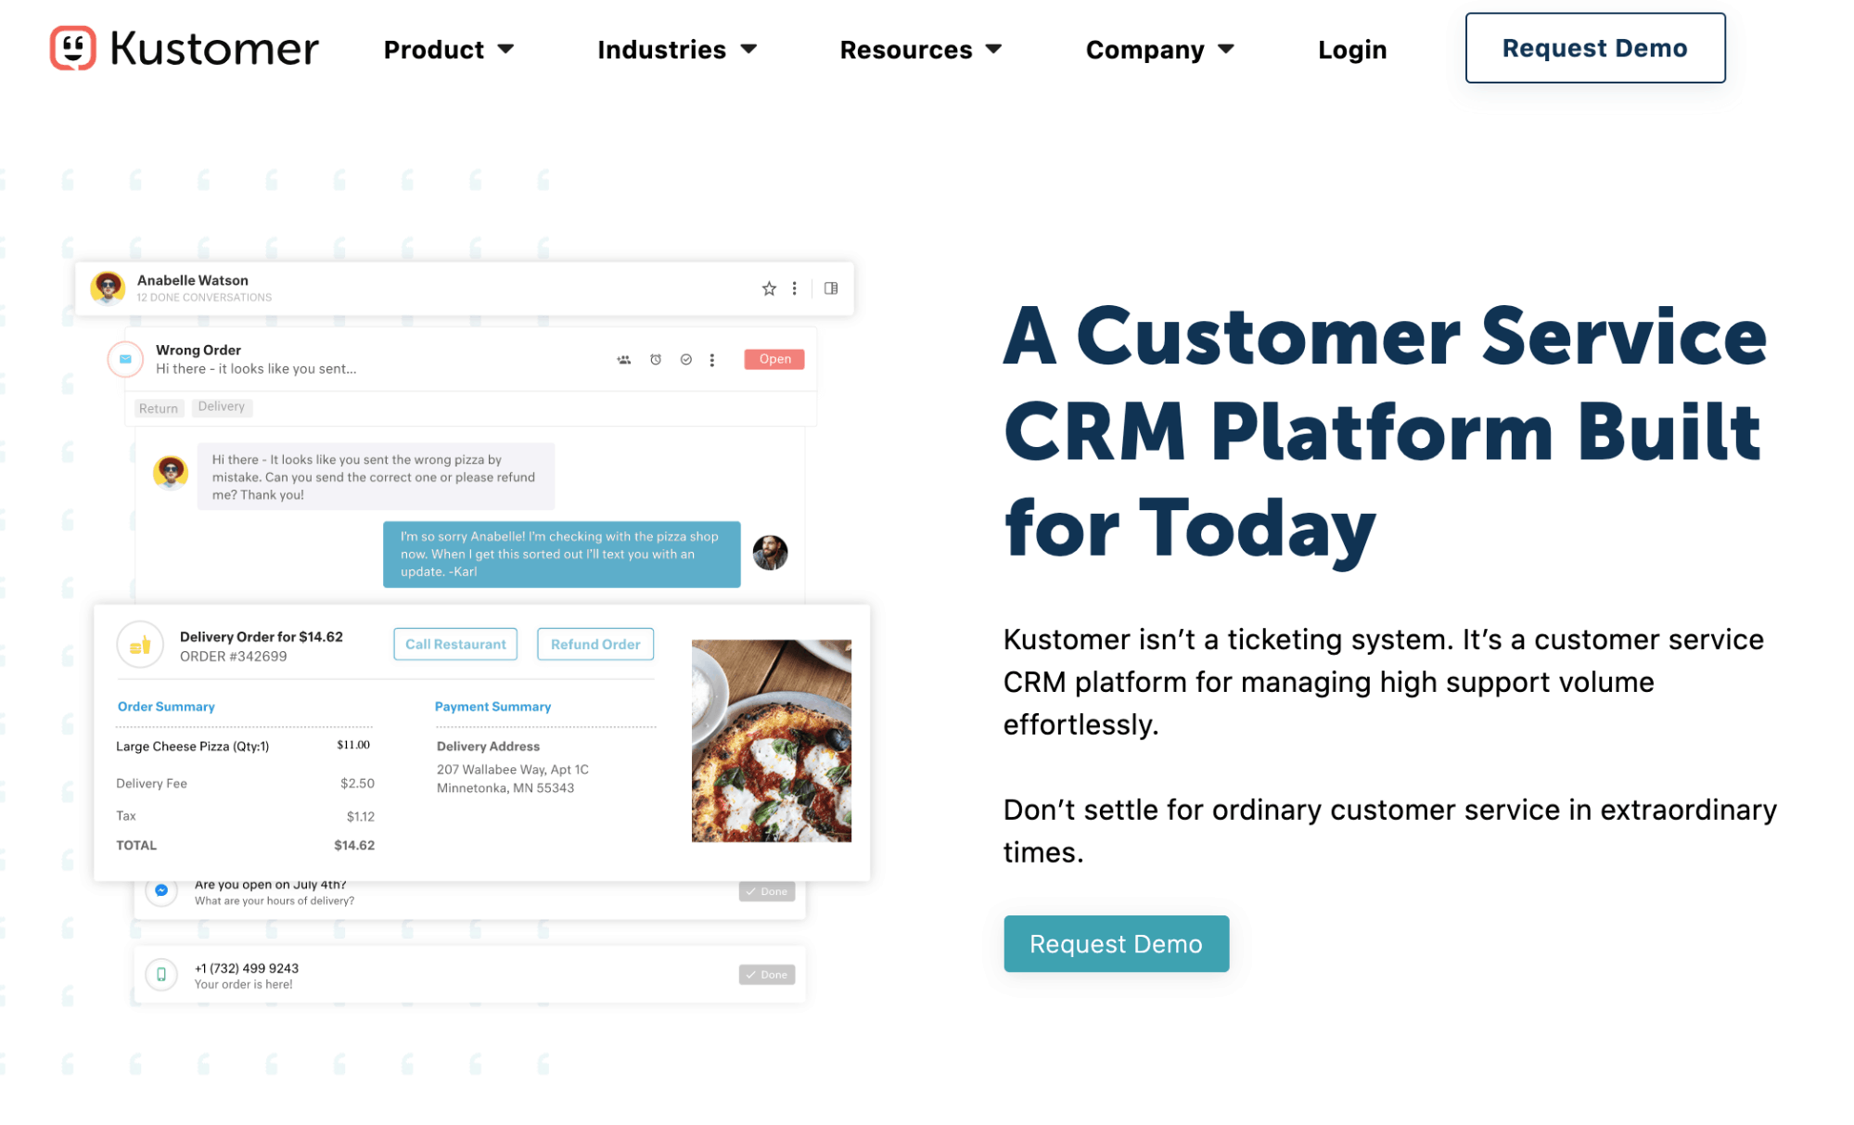The width and height of the screenshot is (1854, 1125).
Task: Click the 207 Wallabee Way address
Action: pyautogui.click(x=513, y=779)
